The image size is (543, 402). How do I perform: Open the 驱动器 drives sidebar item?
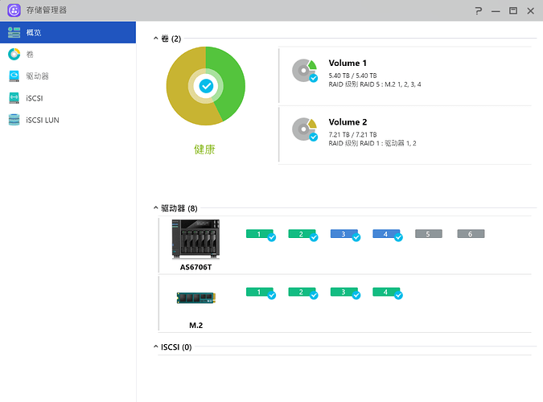pos(68,76)
